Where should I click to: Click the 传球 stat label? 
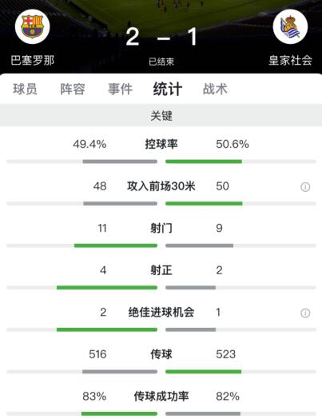[161, 354]
